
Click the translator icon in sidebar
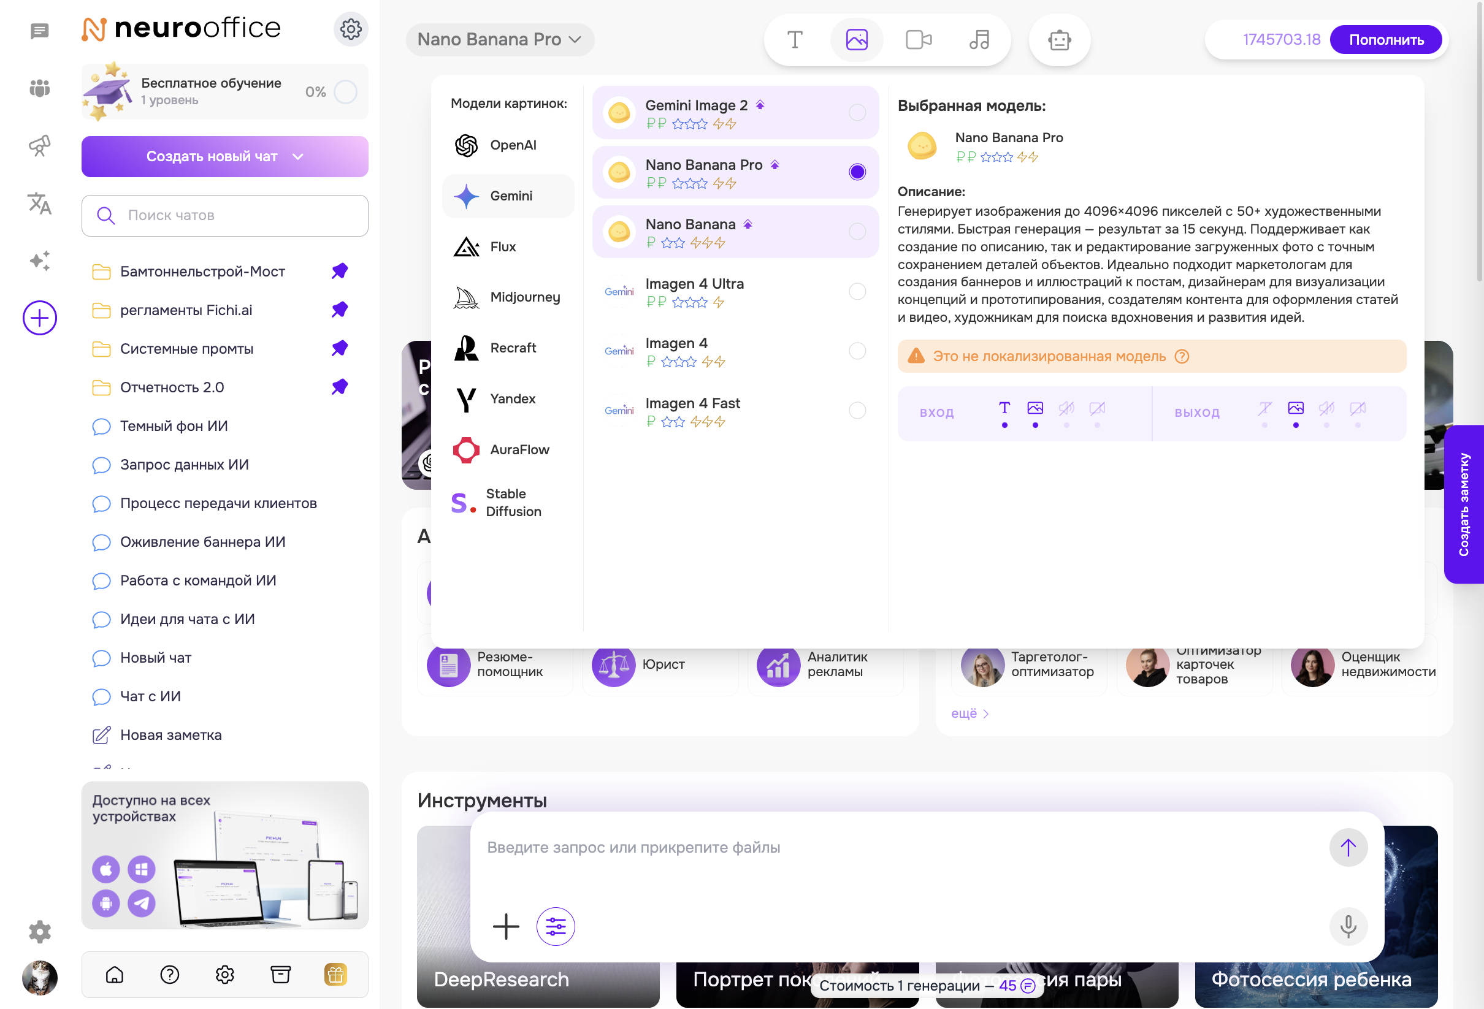[x=40, y=204]
